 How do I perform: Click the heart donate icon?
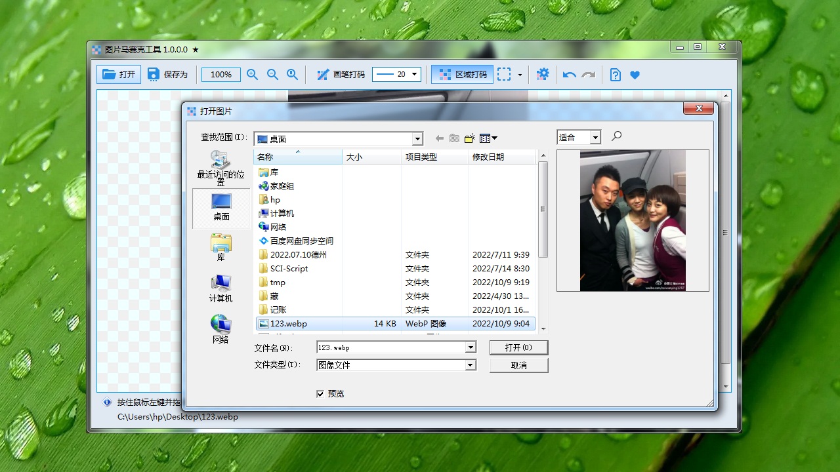[634, 74]
